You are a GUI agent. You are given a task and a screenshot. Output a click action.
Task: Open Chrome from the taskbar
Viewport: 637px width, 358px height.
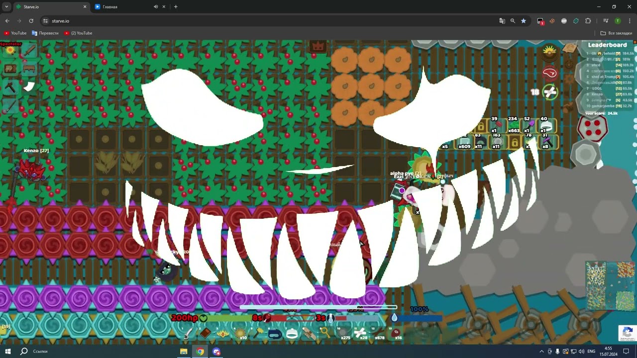[x=200, y=352]
